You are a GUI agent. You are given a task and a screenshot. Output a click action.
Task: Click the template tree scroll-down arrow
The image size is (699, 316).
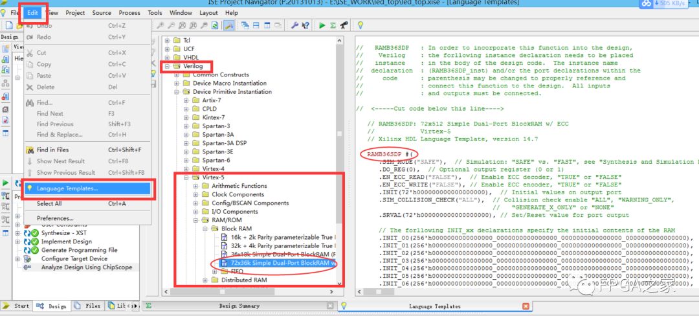[340, 283]
